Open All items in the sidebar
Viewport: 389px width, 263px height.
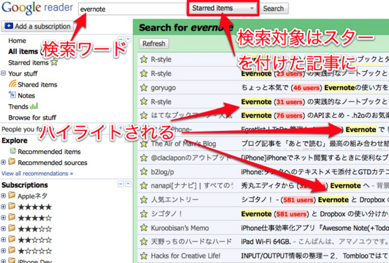[x=23, y=52]
